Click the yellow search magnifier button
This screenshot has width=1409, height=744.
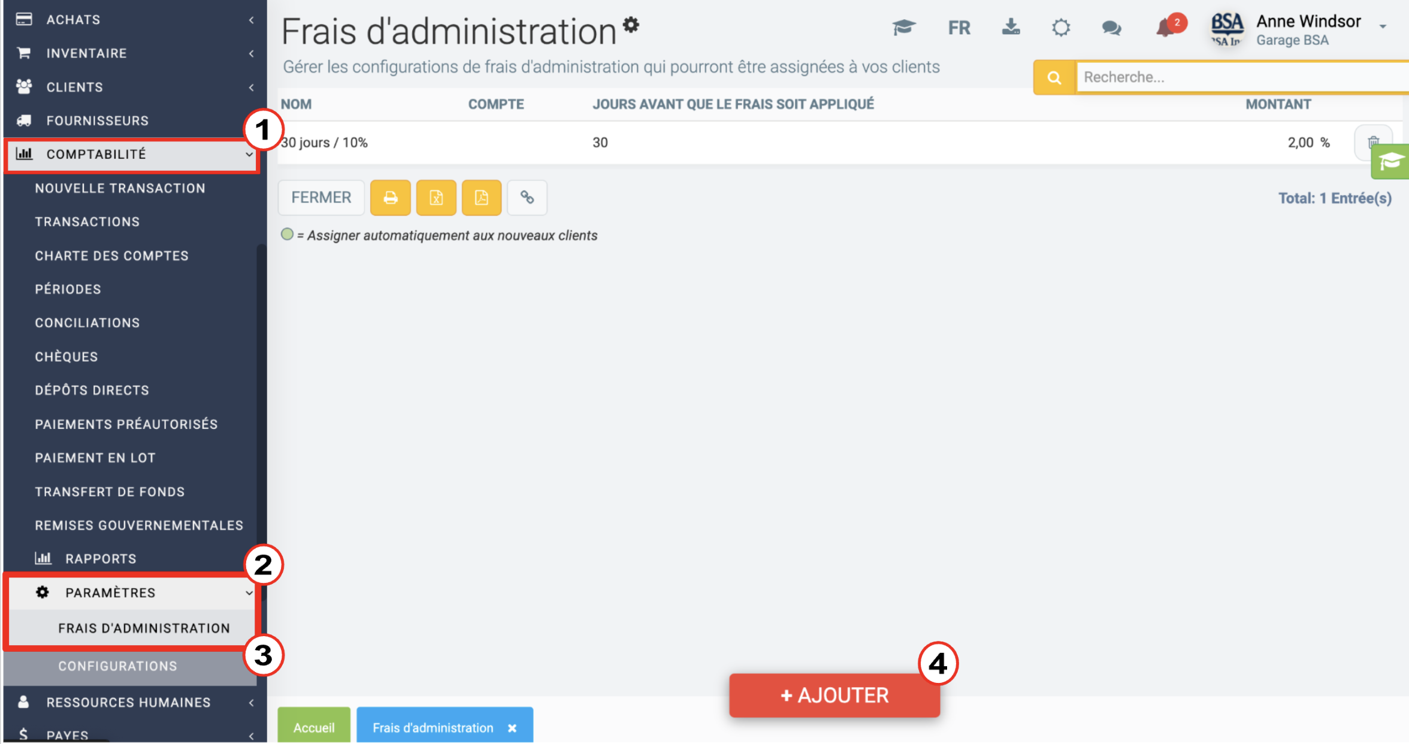1054,77
